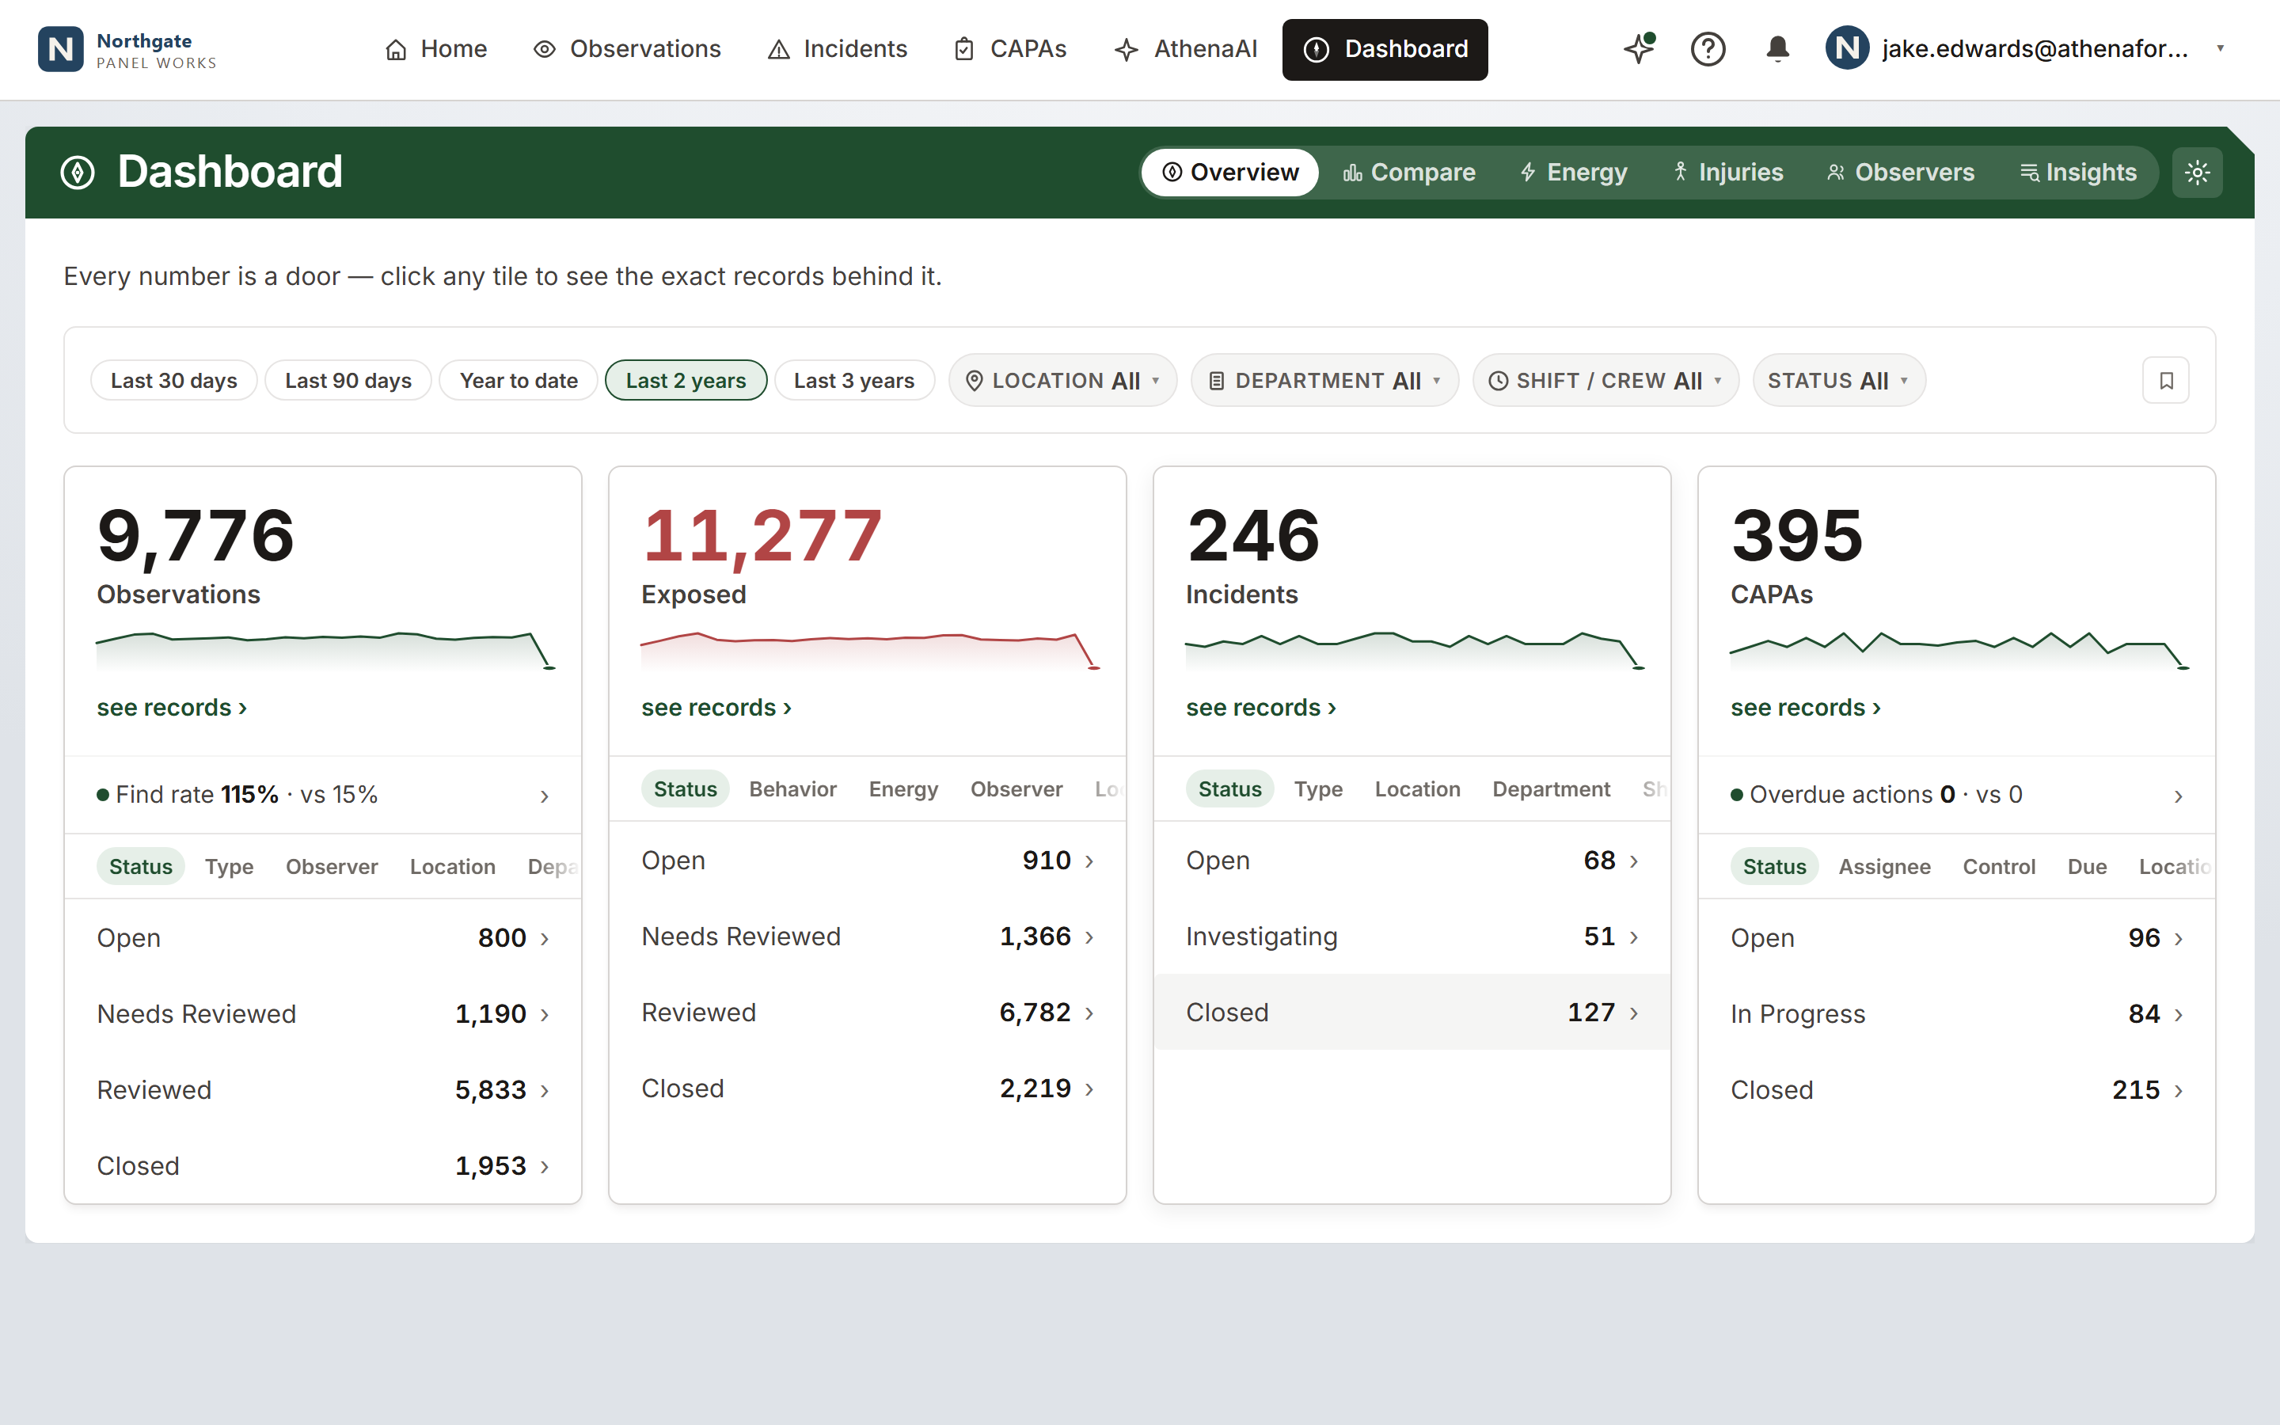Go to CAPAs in top navigation

point(1010,49)
